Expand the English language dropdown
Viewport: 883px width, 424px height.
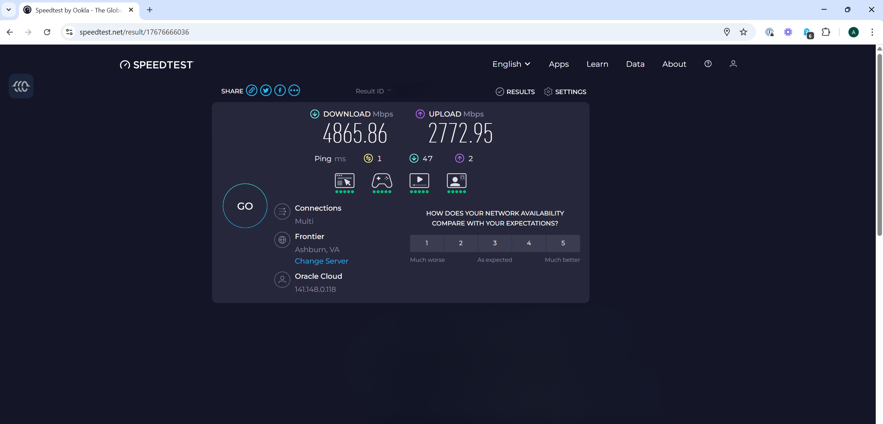click(511, 64)
